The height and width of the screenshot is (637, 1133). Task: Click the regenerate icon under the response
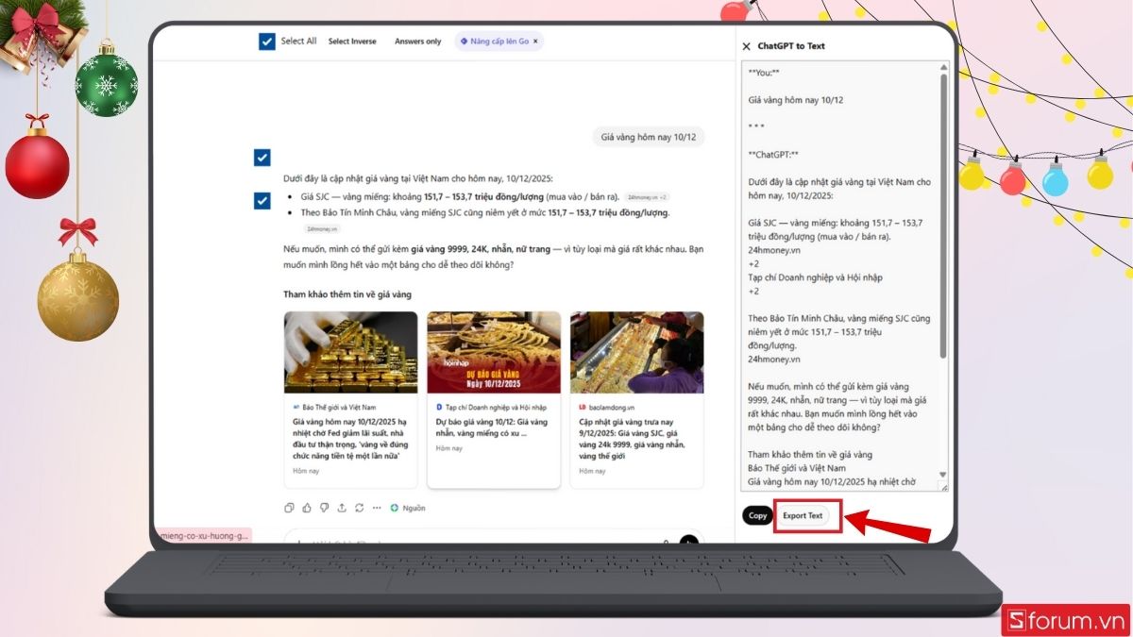[x=359, y=508]
